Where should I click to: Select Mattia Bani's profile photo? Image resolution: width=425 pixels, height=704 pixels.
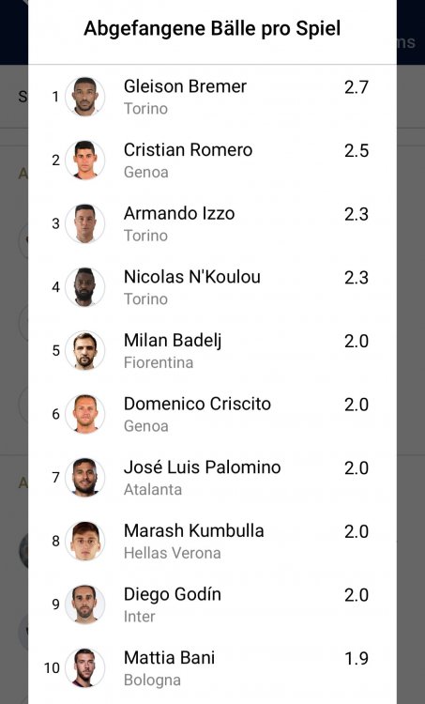[84, 668]
